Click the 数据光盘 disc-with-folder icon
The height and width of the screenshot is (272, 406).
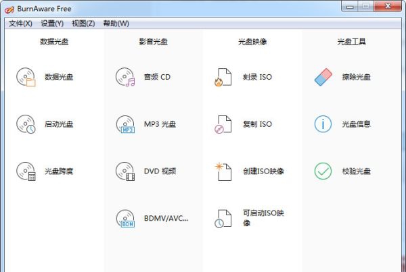click(26, 77)
